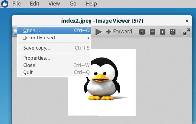Viewport: 196px width, 124px height.
Task: Open the View menu
Action: coord(54,4)
